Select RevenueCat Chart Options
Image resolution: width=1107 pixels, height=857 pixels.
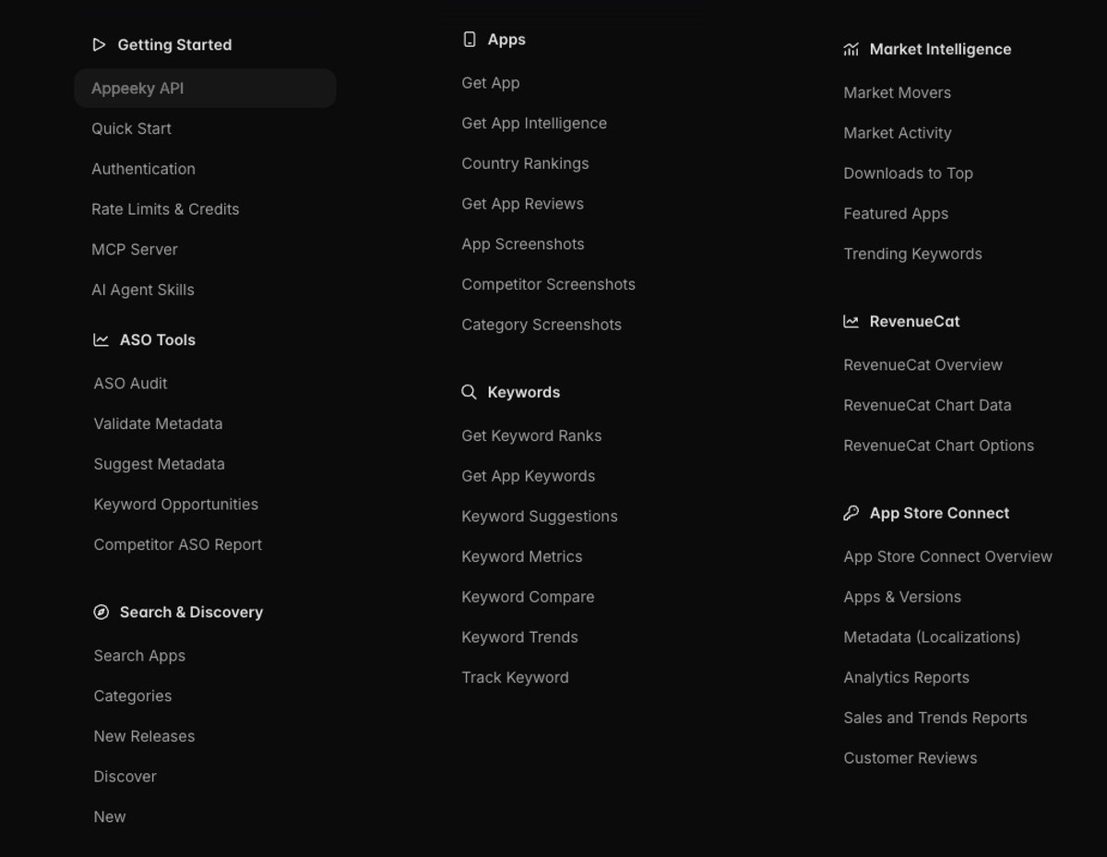click(x=938, y=446)
